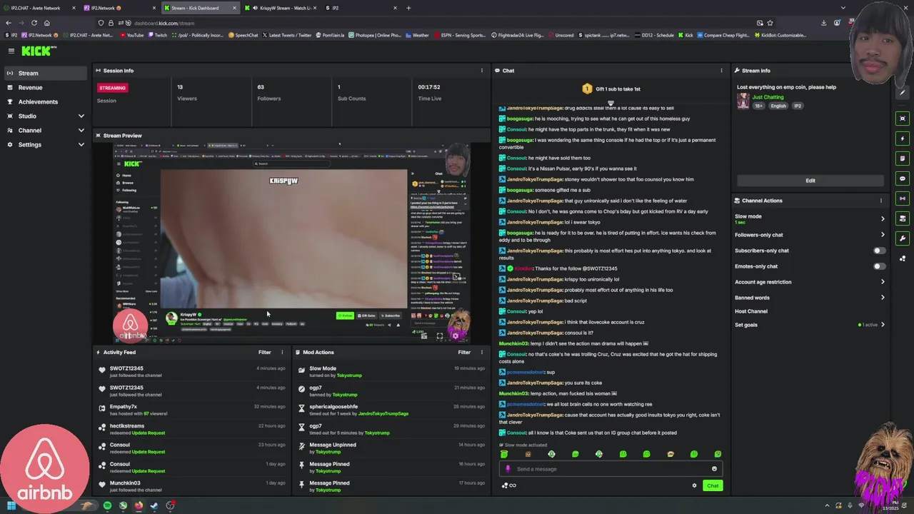914x514 pixels.
Task: Click 'Gift 1 sub to take 1st' banner
Action: click(x=611, y=89)
